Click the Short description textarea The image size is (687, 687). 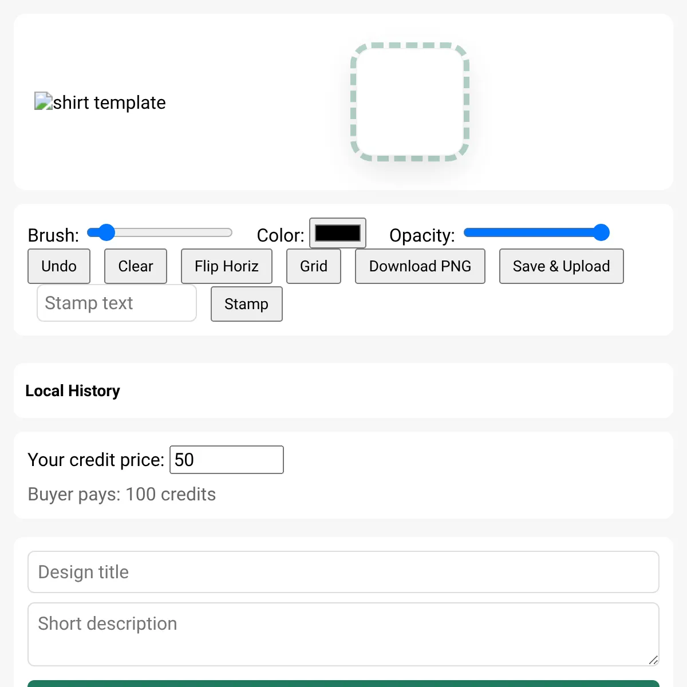tap(343, 634)
